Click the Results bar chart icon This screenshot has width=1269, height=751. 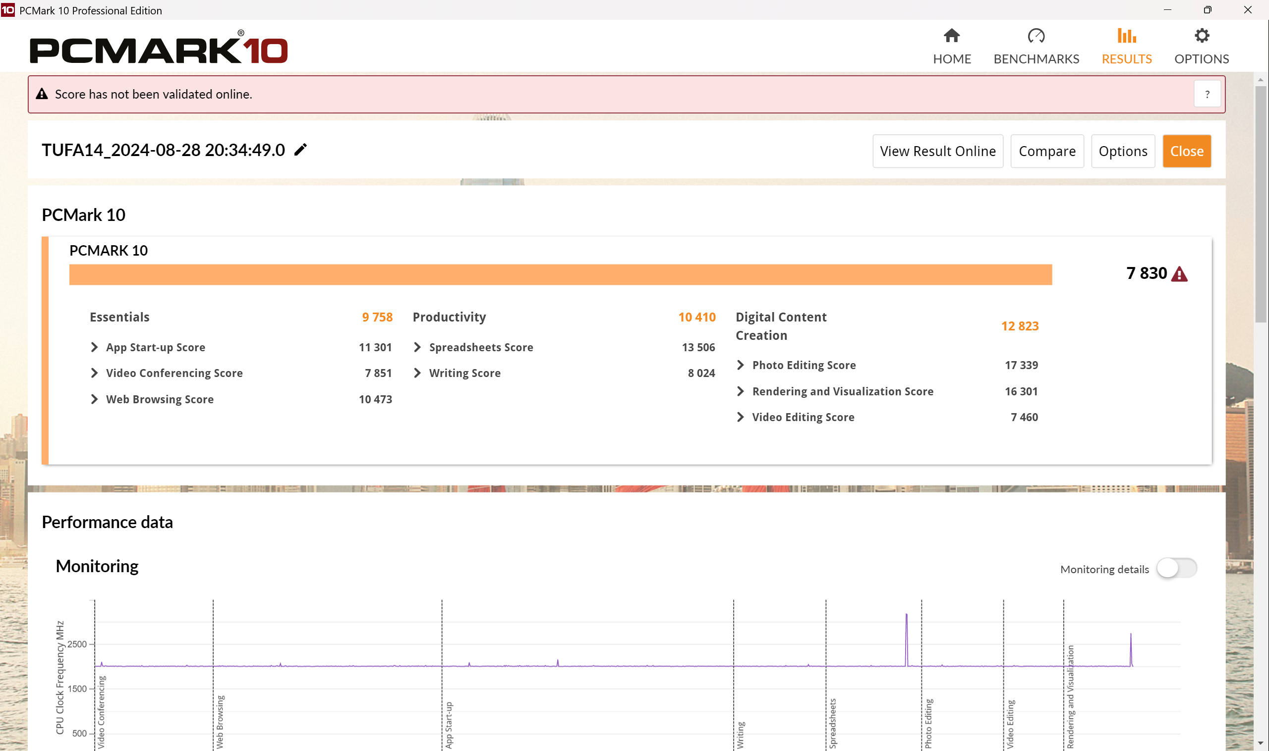point(1126,36)
